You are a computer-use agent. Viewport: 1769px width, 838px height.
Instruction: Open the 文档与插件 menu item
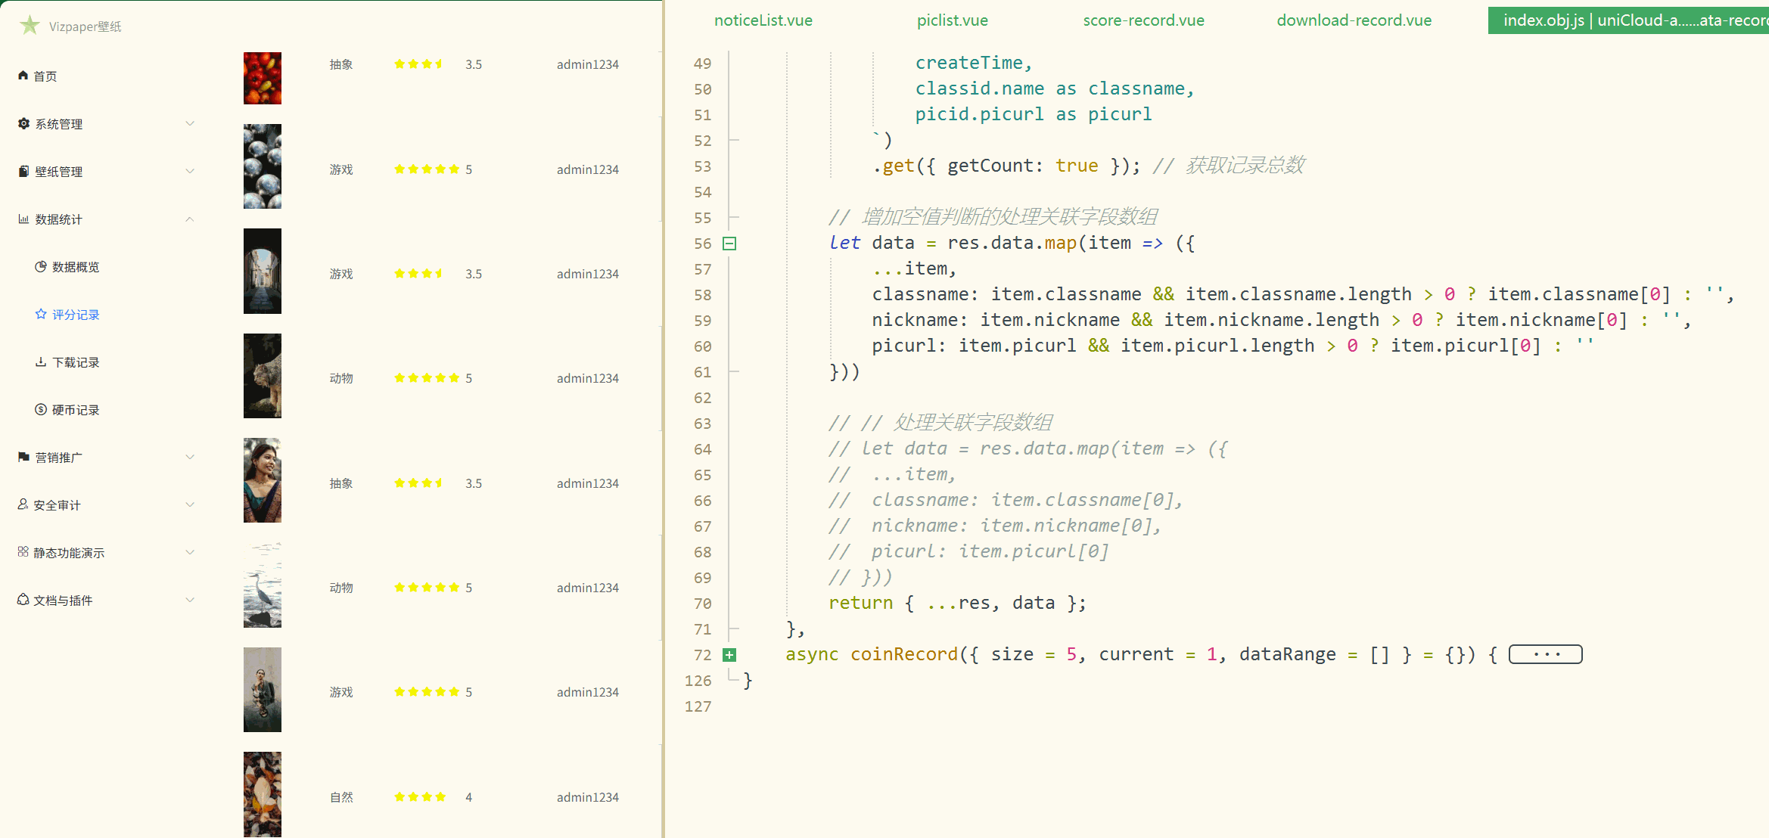coord(63,600)
